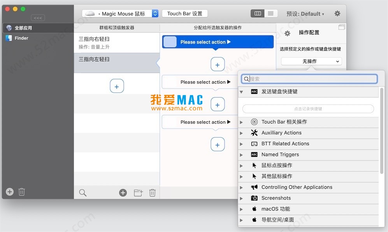Expand 导航空间/桌面 category triangle
This screenshot has height=232, width=388.
[x=241, y=220]
